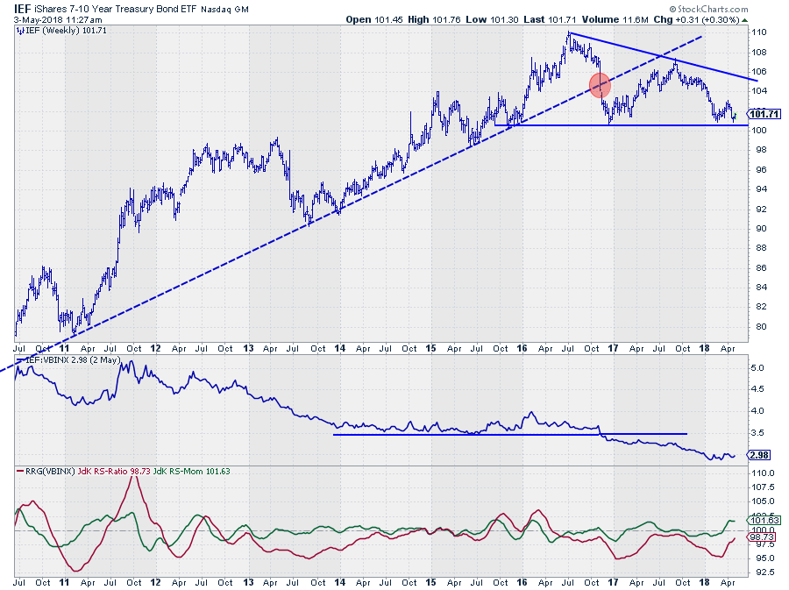Click the 'iShares 7-10 Year Treasury Bond ETF' name
This screenshot has height=590, width=789.
[116, 9]
